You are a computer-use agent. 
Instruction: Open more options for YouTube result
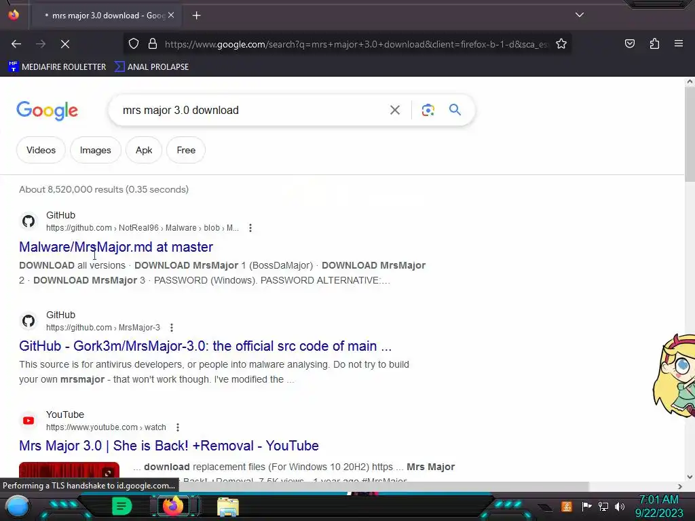[178, 427]
